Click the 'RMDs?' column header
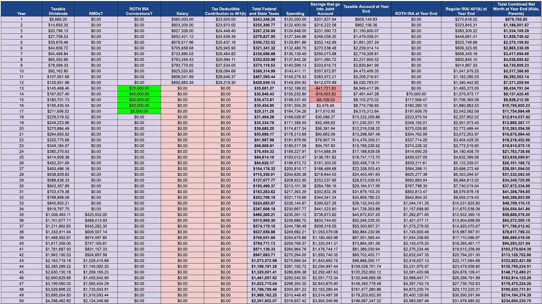Image resolution: width=542 pixels, height=304 pixels. (96, 9)
